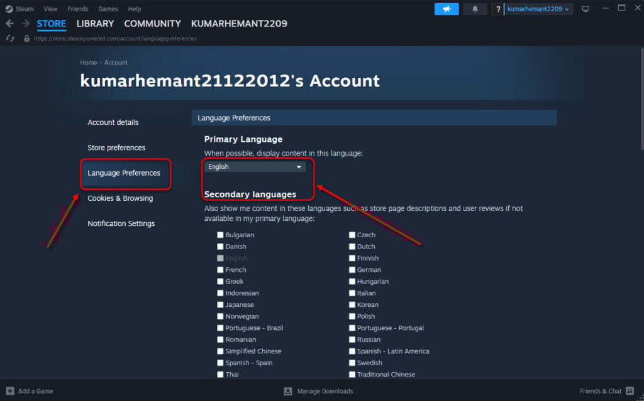Click the Steam logo icon in the menu bar

(x=9, y=9)
